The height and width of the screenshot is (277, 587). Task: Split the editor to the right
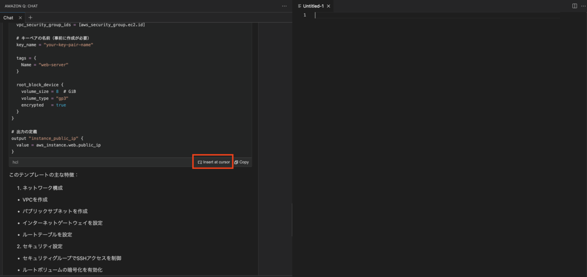[575, 6]
